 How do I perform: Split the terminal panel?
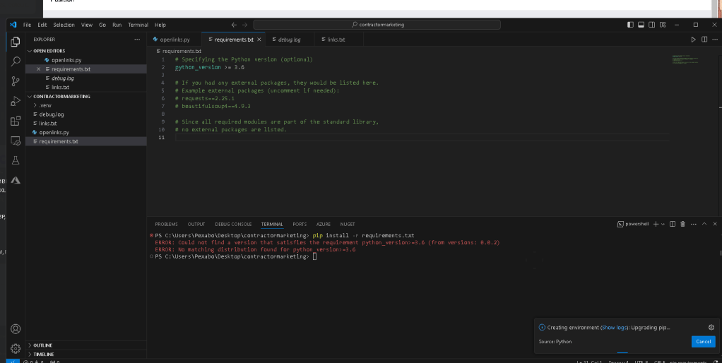point(673,224)
